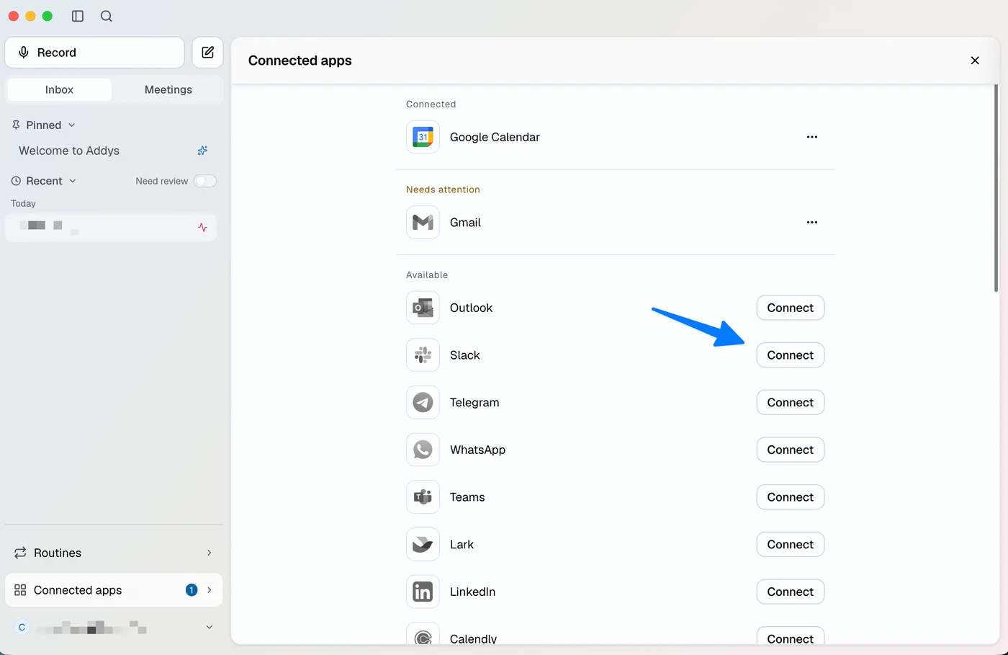
Task: Connect the Lark app
Action: [790, 544]
